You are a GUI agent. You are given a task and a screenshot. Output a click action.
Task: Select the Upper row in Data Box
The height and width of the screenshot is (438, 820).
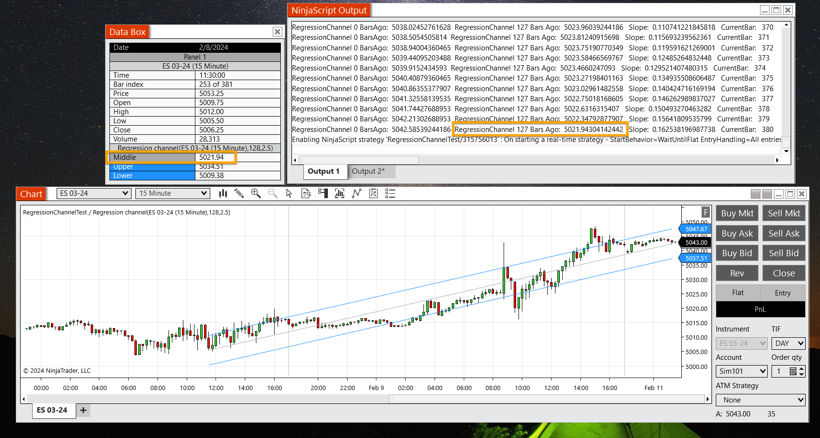[x=195, y=166]
